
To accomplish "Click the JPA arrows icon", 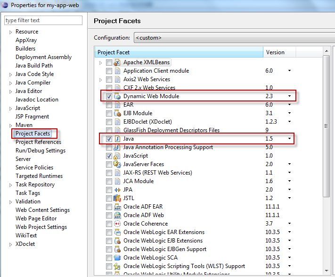I will pyautogui.click(x=117, y=190).
